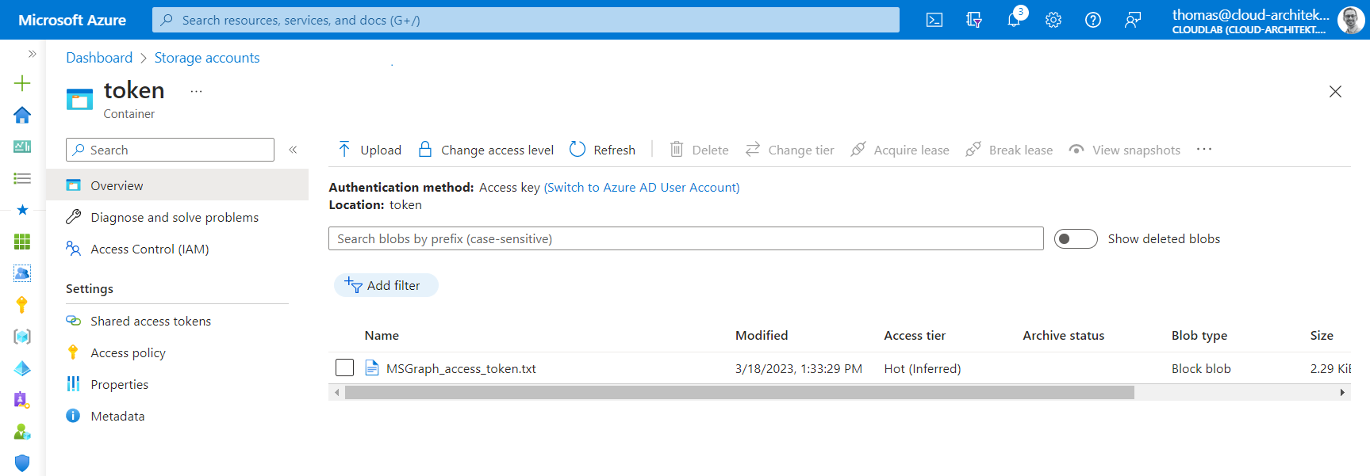Open the toolbar overflow ellipsis menu

pos(1204,150)
